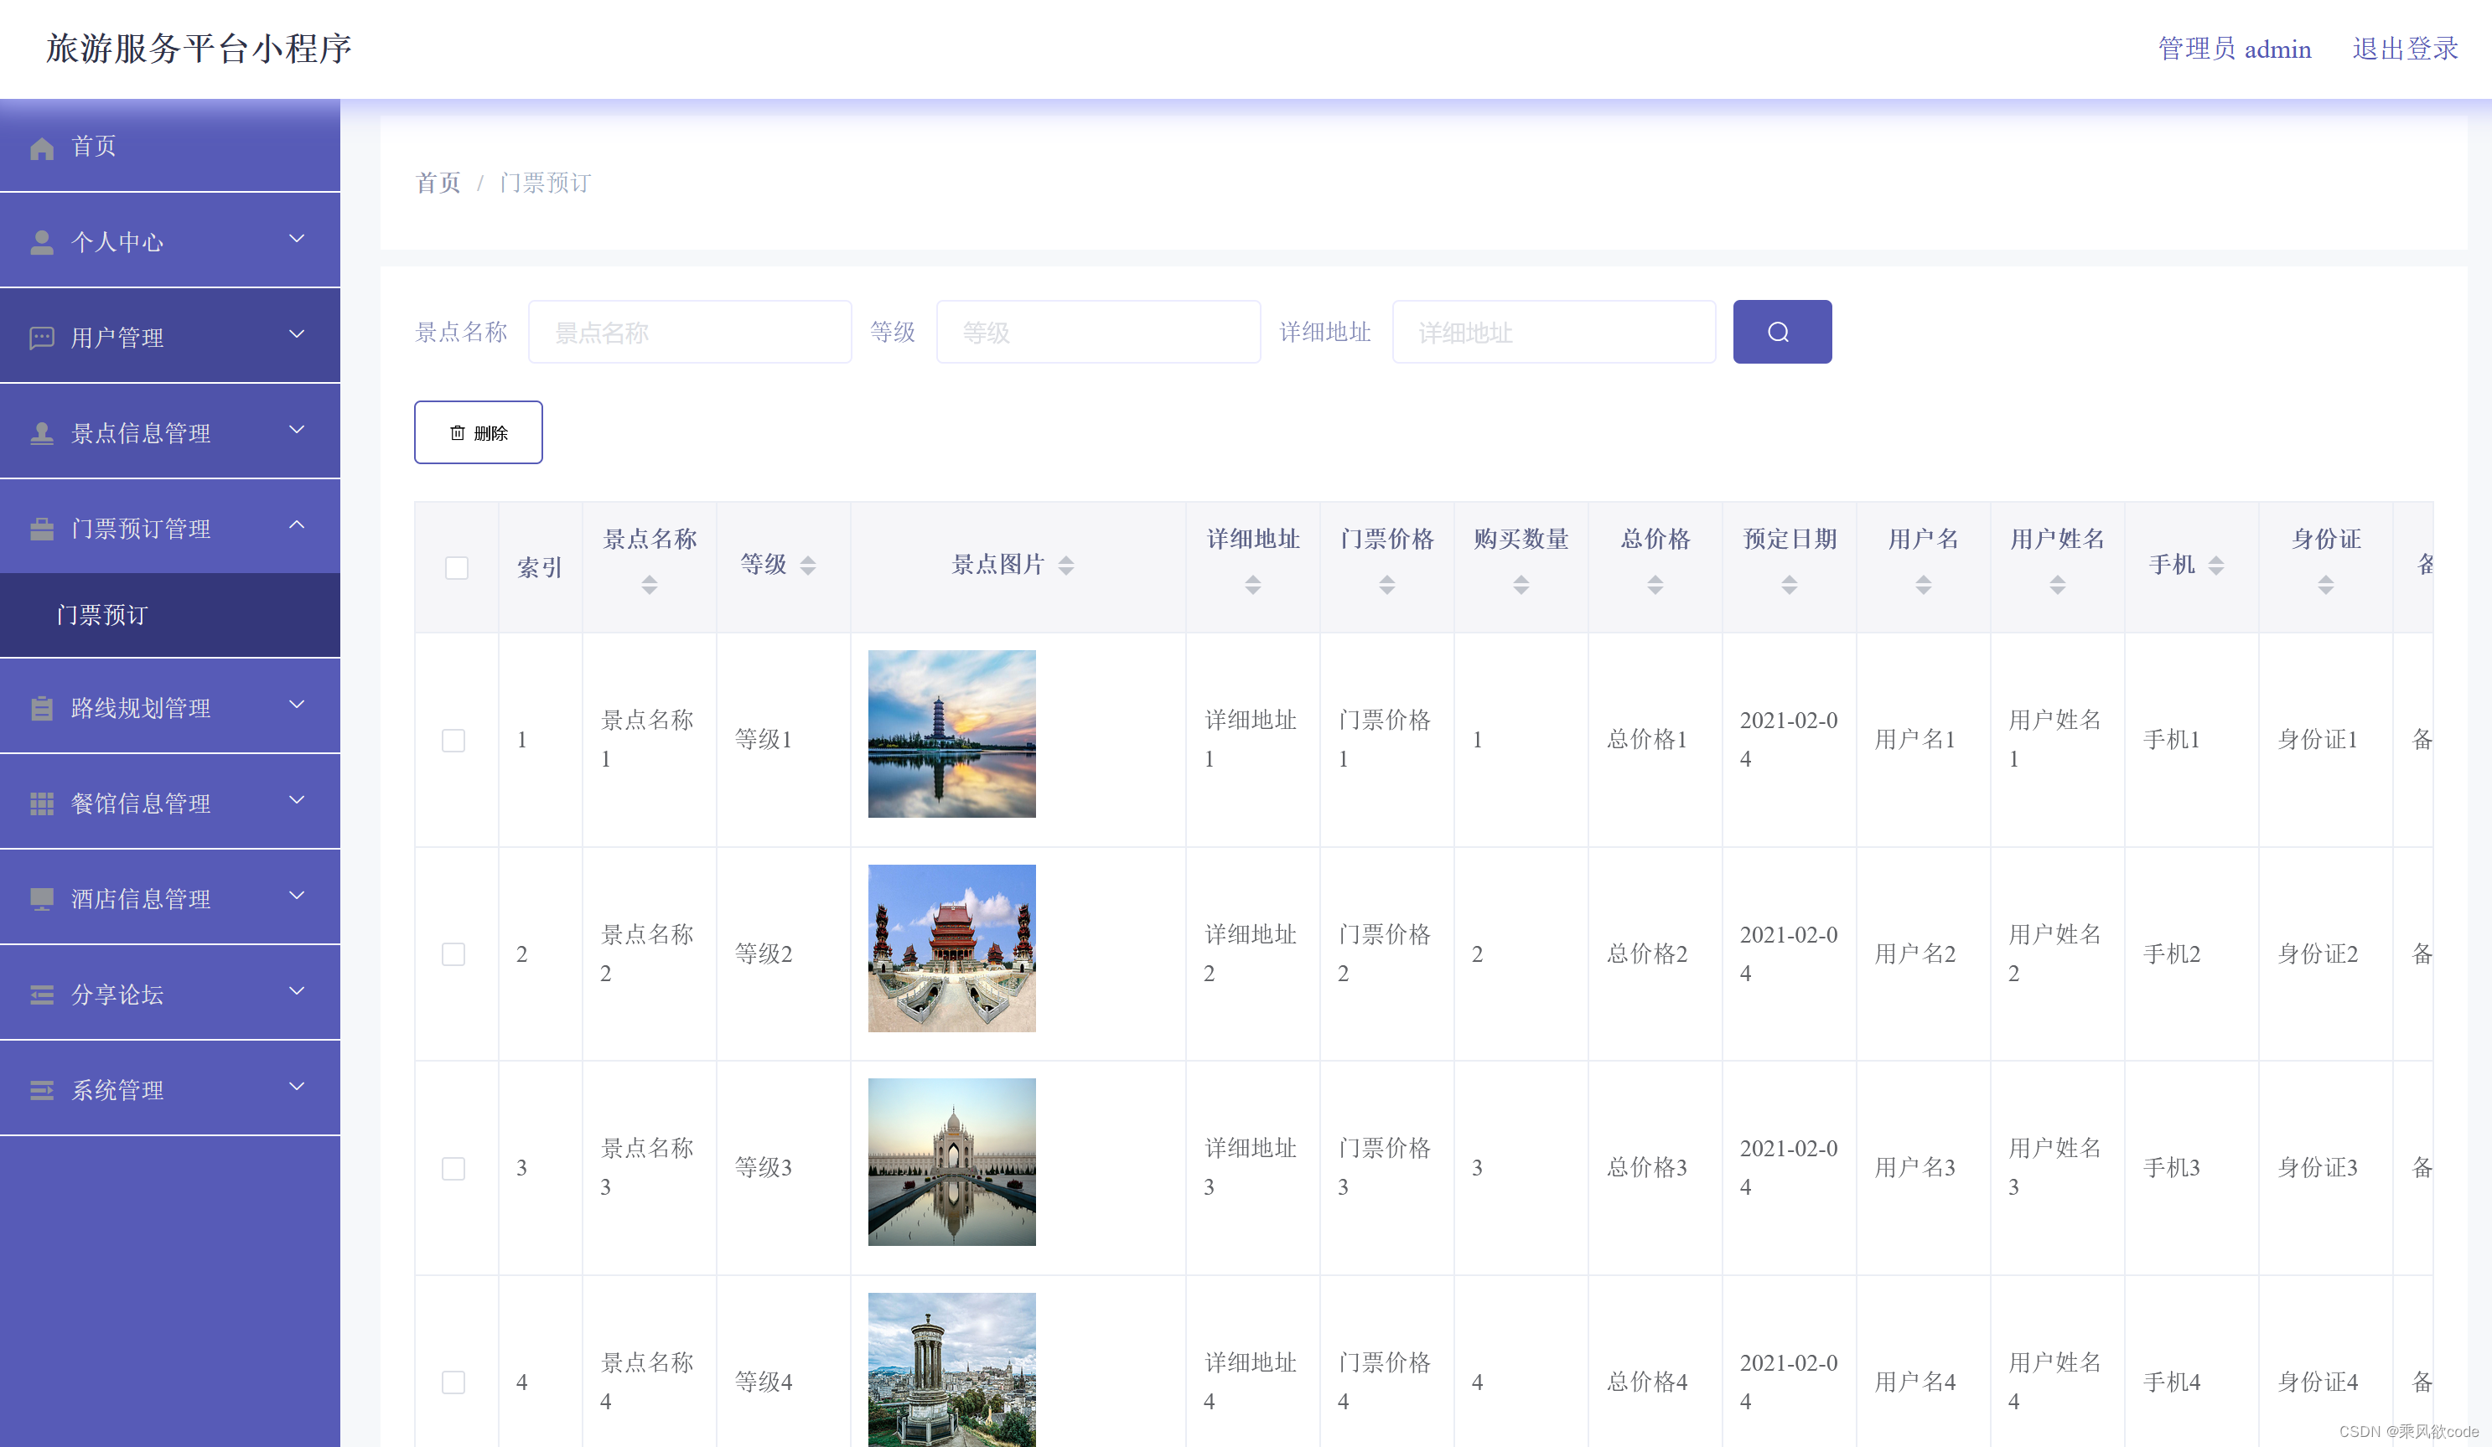Click the monitor icon for 酒店信息管理

[x=42, y=898]
